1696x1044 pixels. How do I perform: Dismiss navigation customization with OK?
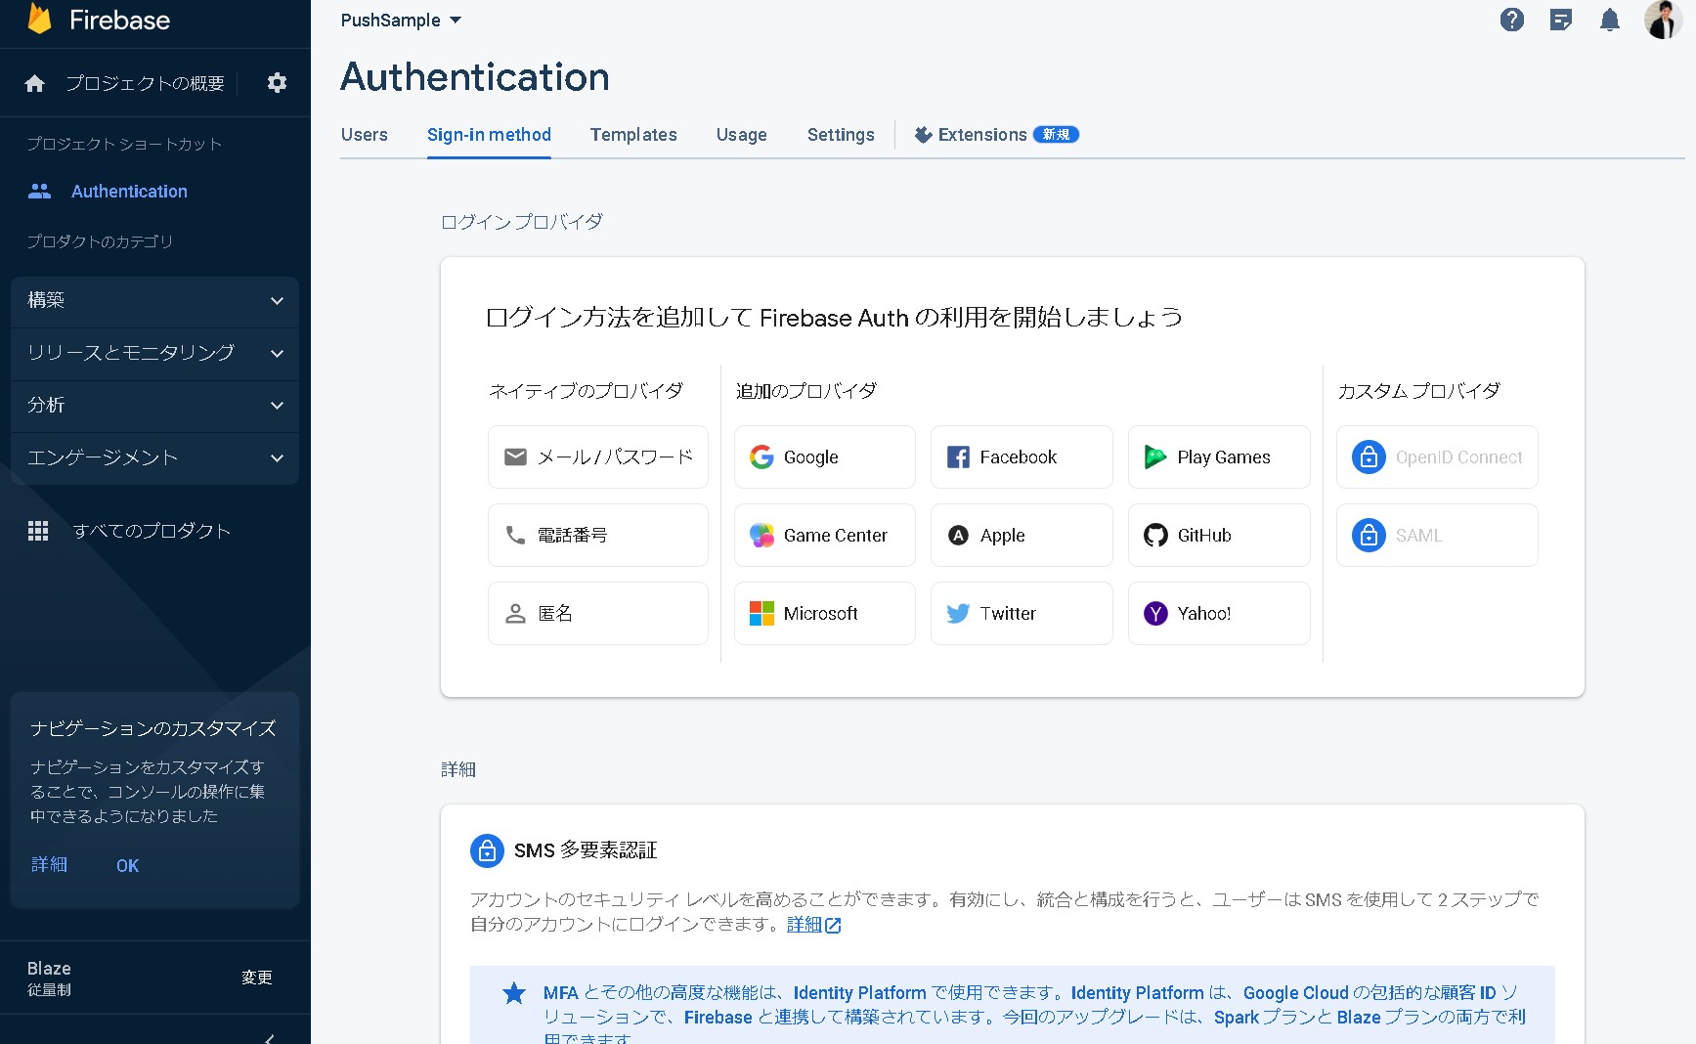pos(126,865)
